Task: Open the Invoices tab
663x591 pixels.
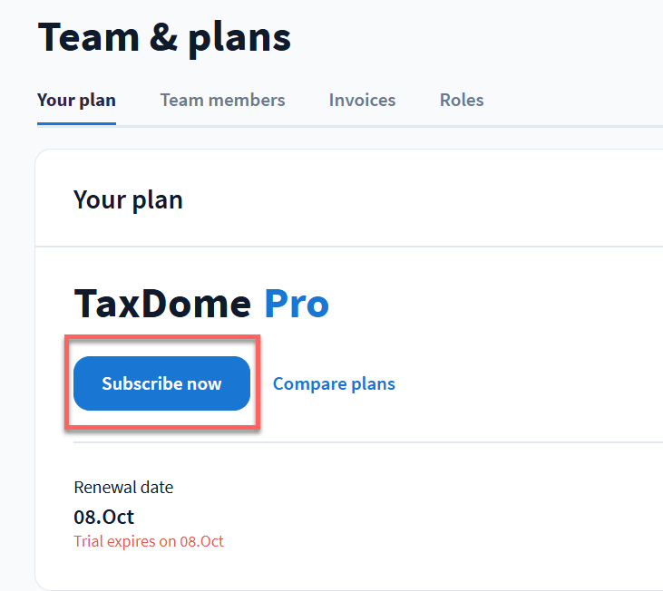Action: coord(362,100)
